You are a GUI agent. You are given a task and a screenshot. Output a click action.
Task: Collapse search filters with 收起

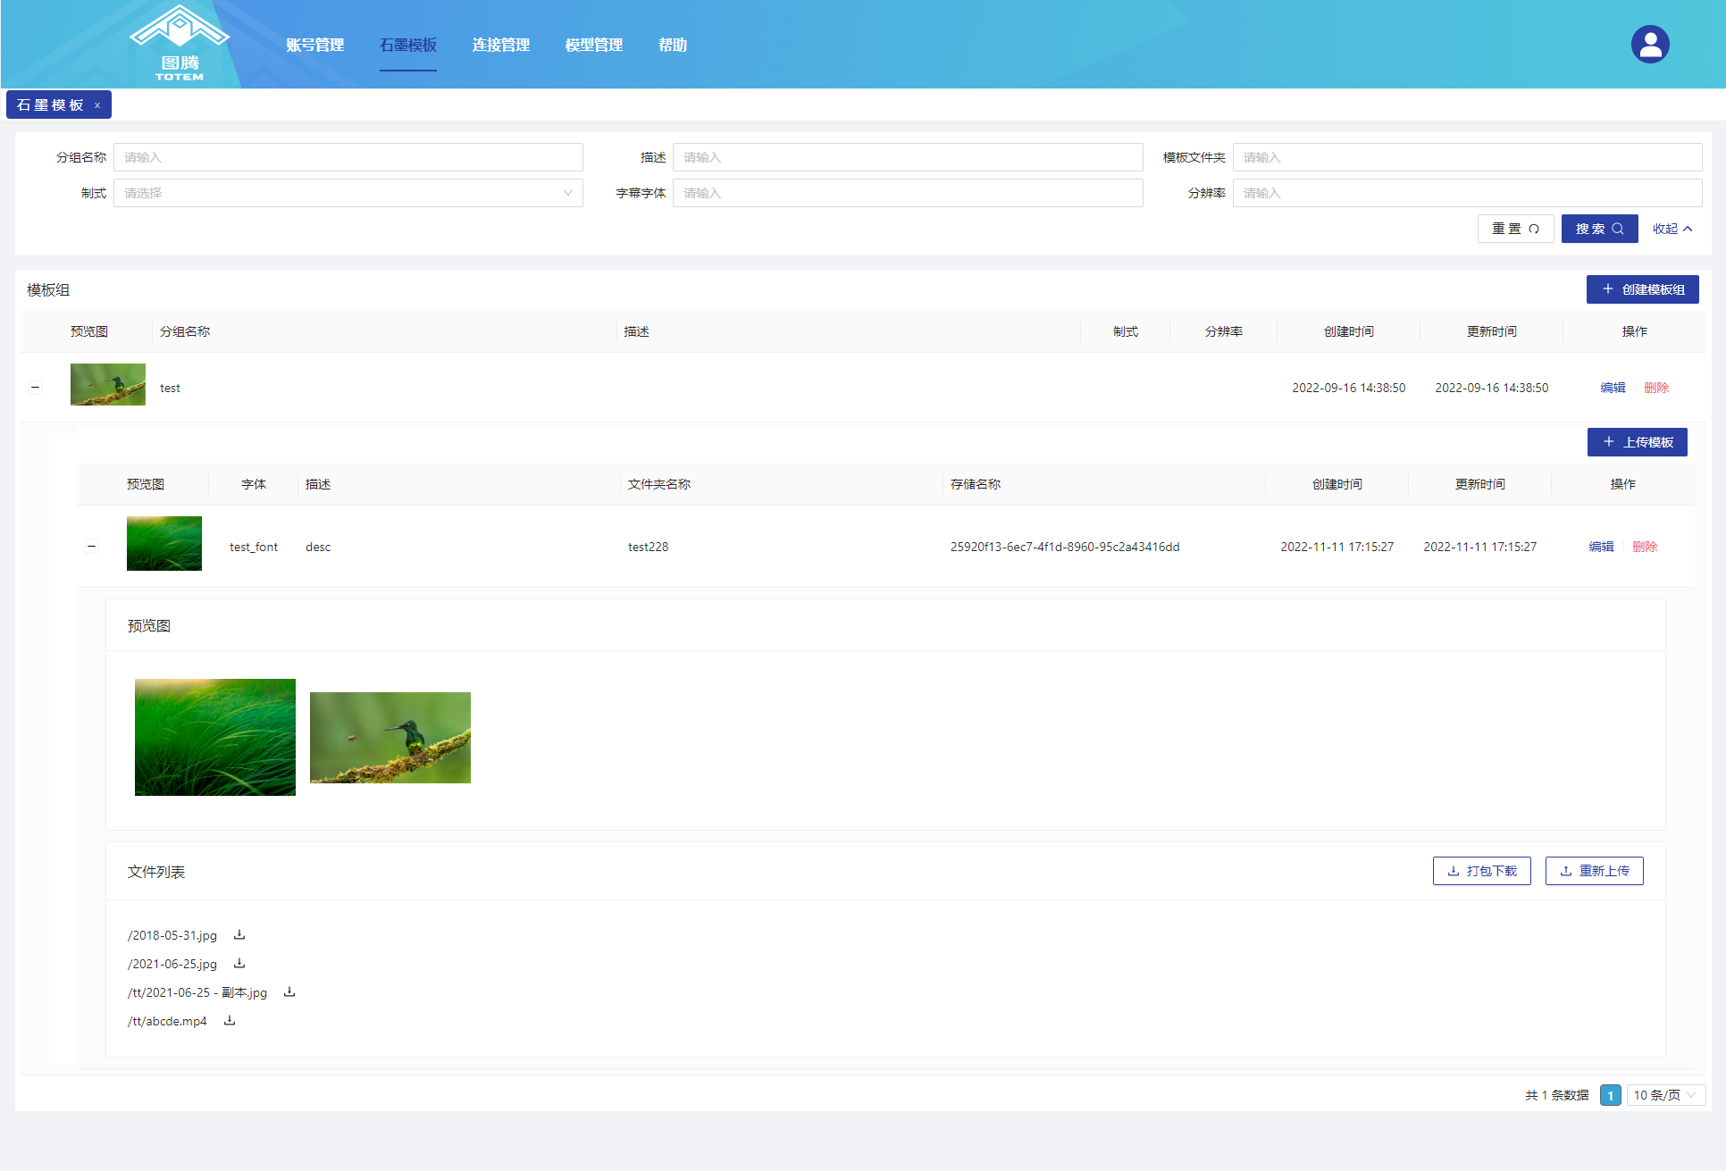tap(1672, 229)
